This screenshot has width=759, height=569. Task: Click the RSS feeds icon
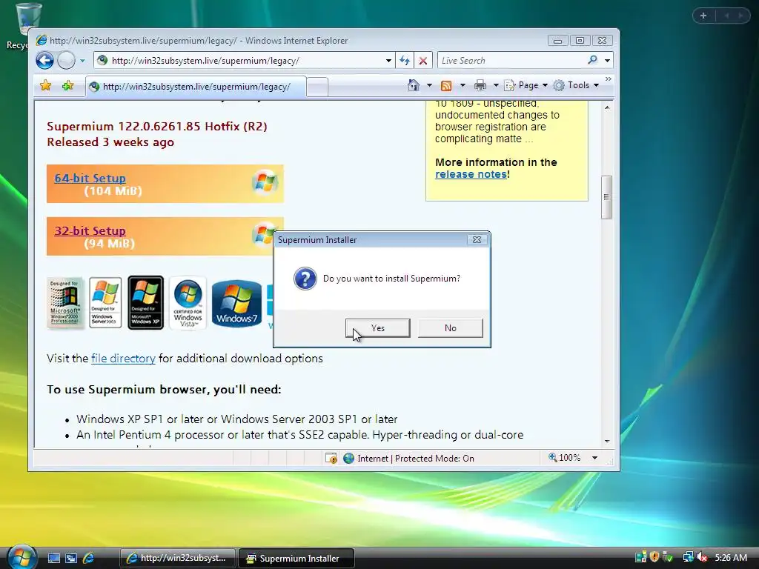pyautogui.click(x=446, y=86)
